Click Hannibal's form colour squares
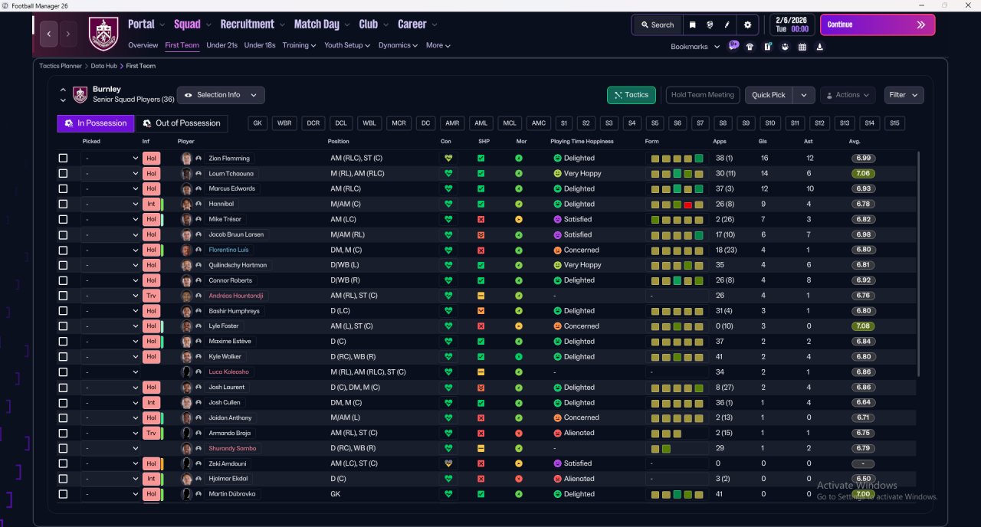981x527 pixels. click(678, 204)
